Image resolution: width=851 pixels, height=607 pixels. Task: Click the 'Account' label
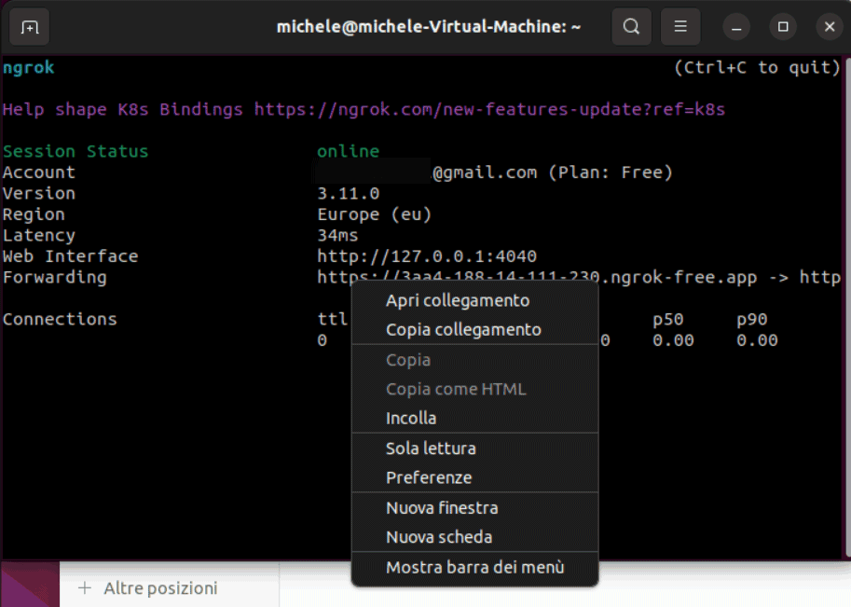(x=39, y=172)
